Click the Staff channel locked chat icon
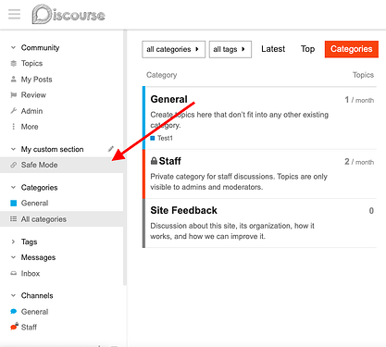This screenshot has width=386, height=347. [14, 327]
